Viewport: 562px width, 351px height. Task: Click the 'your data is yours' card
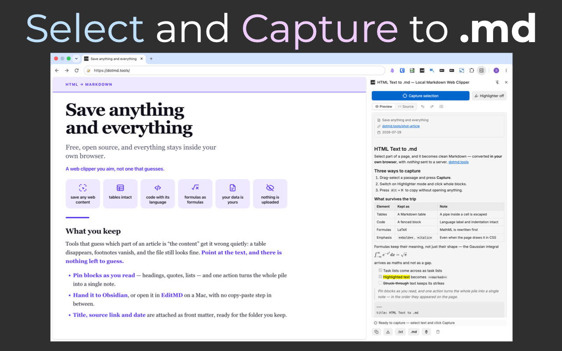[x=233, y=193]
